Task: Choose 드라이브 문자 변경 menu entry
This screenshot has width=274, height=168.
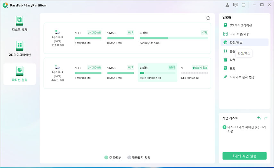Action: click(245, 77)
